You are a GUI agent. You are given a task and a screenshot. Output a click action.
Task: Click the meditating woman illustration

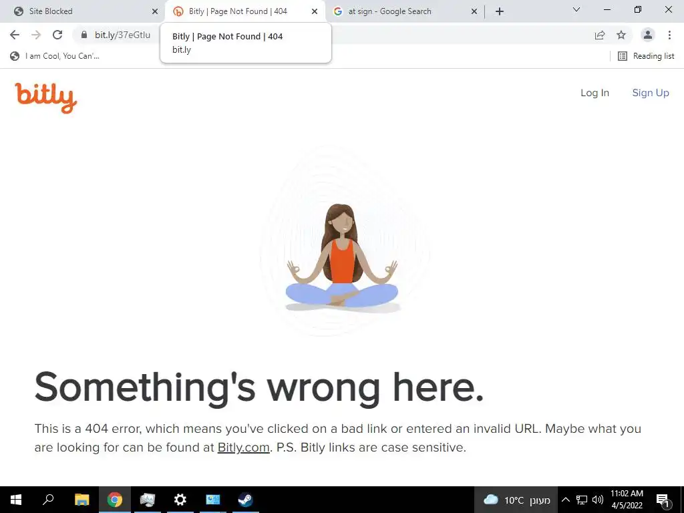(x=343, y=257)
